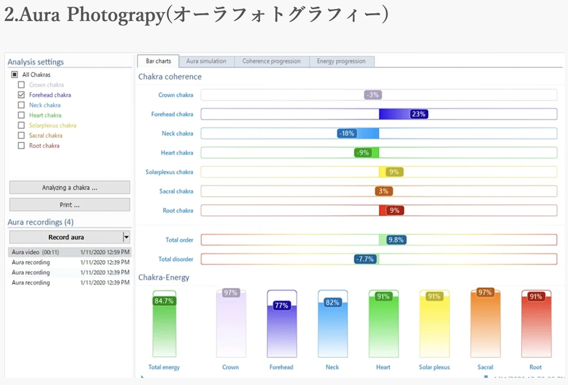The height and width of the screenshot is (385, 568).
Task: Click the Total energy 84.7% column
Action: 164,327
